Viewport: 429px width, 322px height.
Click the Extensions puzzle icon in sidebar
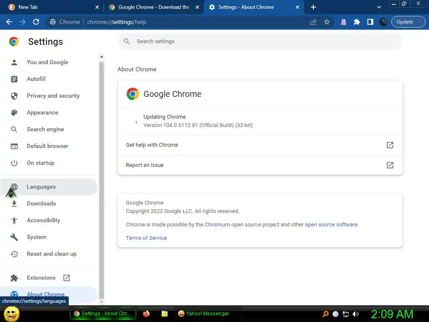(x=14, y=278)
